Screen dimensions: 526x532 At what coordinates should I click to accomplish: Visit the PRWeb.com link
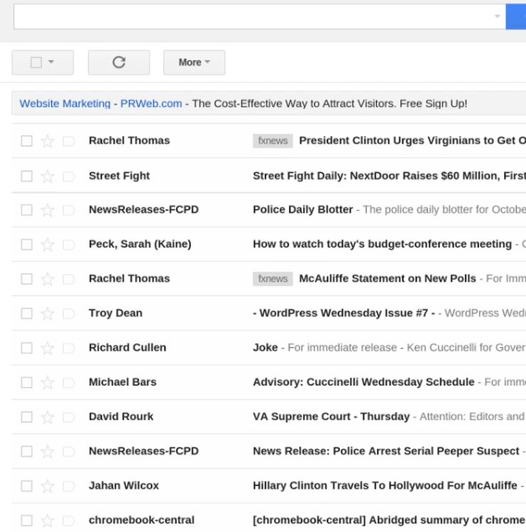click(151, 104)
